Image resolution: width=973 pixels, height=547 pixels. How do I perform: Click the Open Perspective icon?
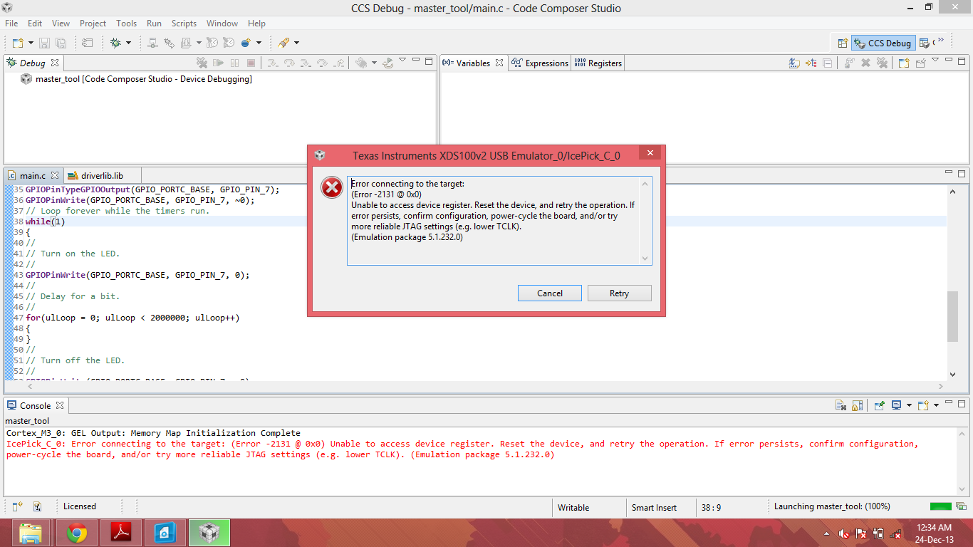pyautogui.click(x=842, y=43)
